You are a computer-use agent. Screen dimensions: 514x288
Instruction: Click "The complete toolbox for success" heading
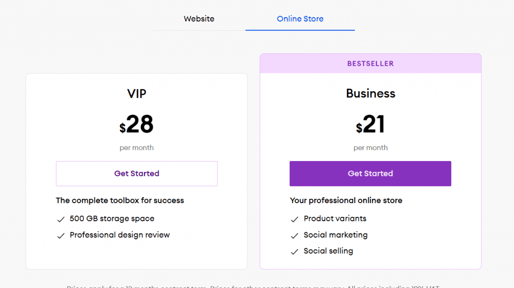point(120,201)
